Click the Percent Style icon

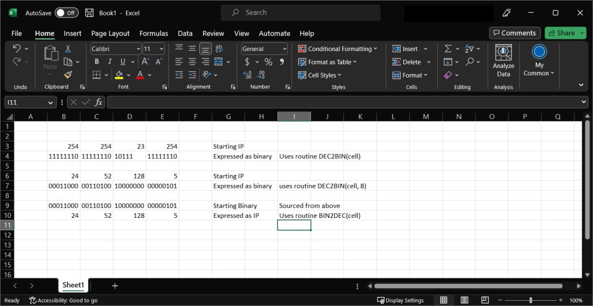click(x=268, y=62)
